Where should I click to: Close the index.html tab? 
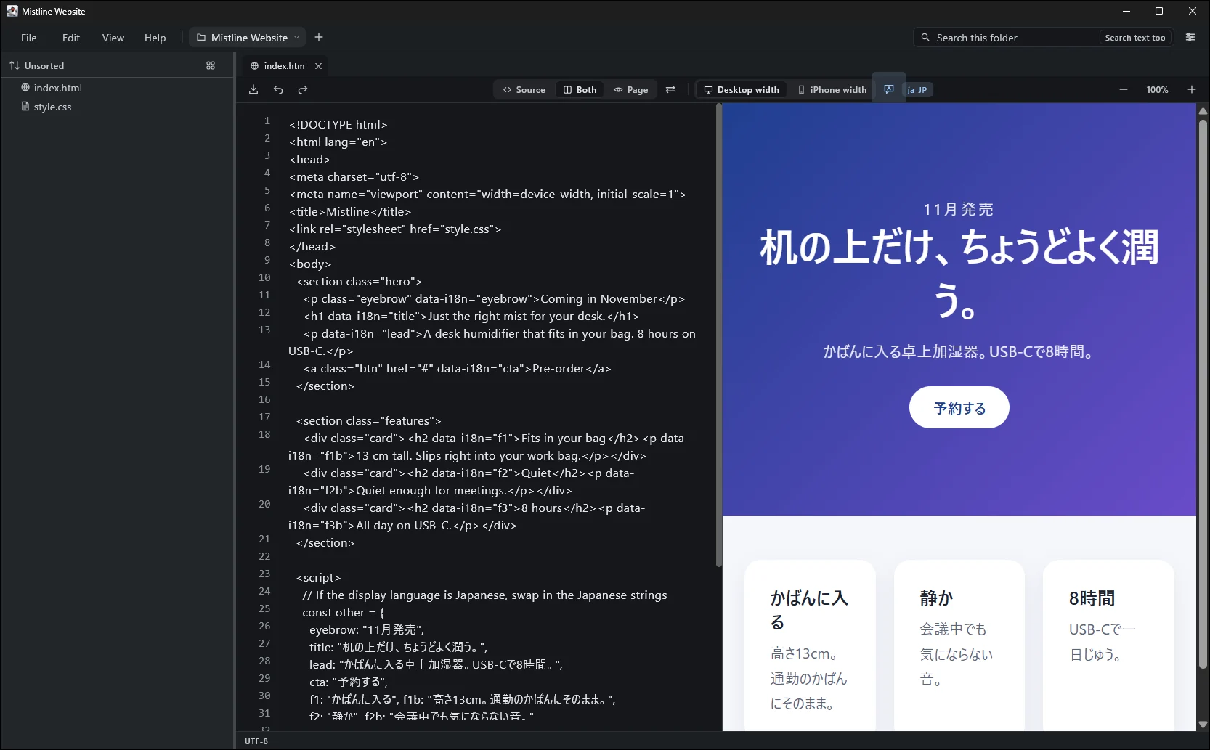click(318, 65)
